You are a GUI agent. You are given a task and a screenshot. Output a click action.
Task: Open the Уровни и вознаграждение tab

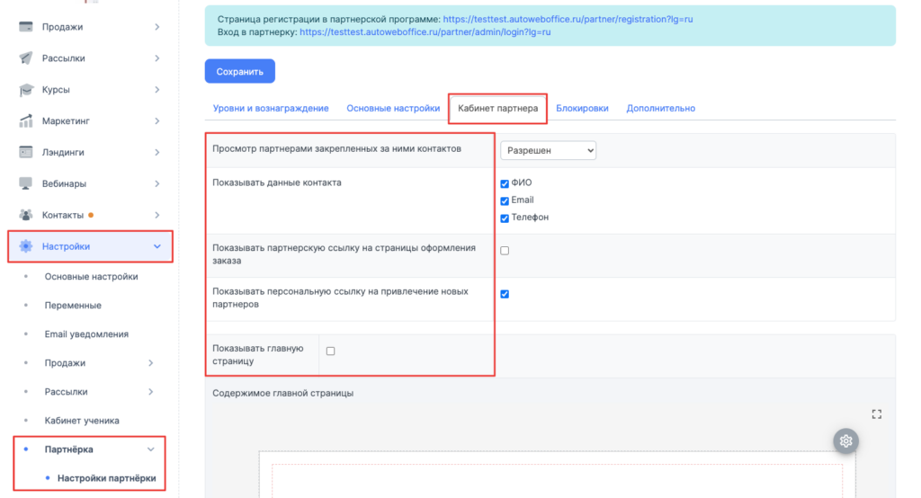coord(271,109)
